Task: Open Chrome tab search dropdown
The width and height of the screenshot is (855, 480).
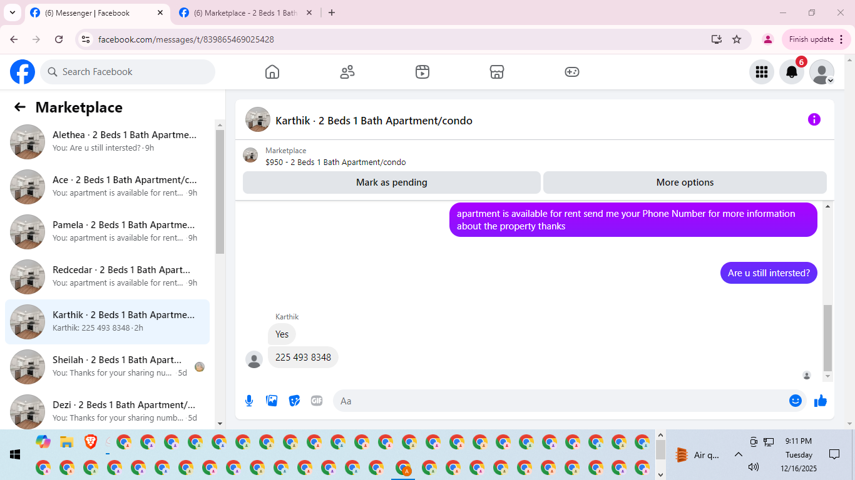Action: click(x=12, y=12)
